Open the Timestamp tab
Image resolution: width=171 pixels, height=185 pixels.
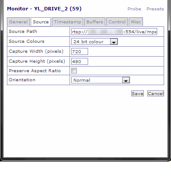coord(67,22)
